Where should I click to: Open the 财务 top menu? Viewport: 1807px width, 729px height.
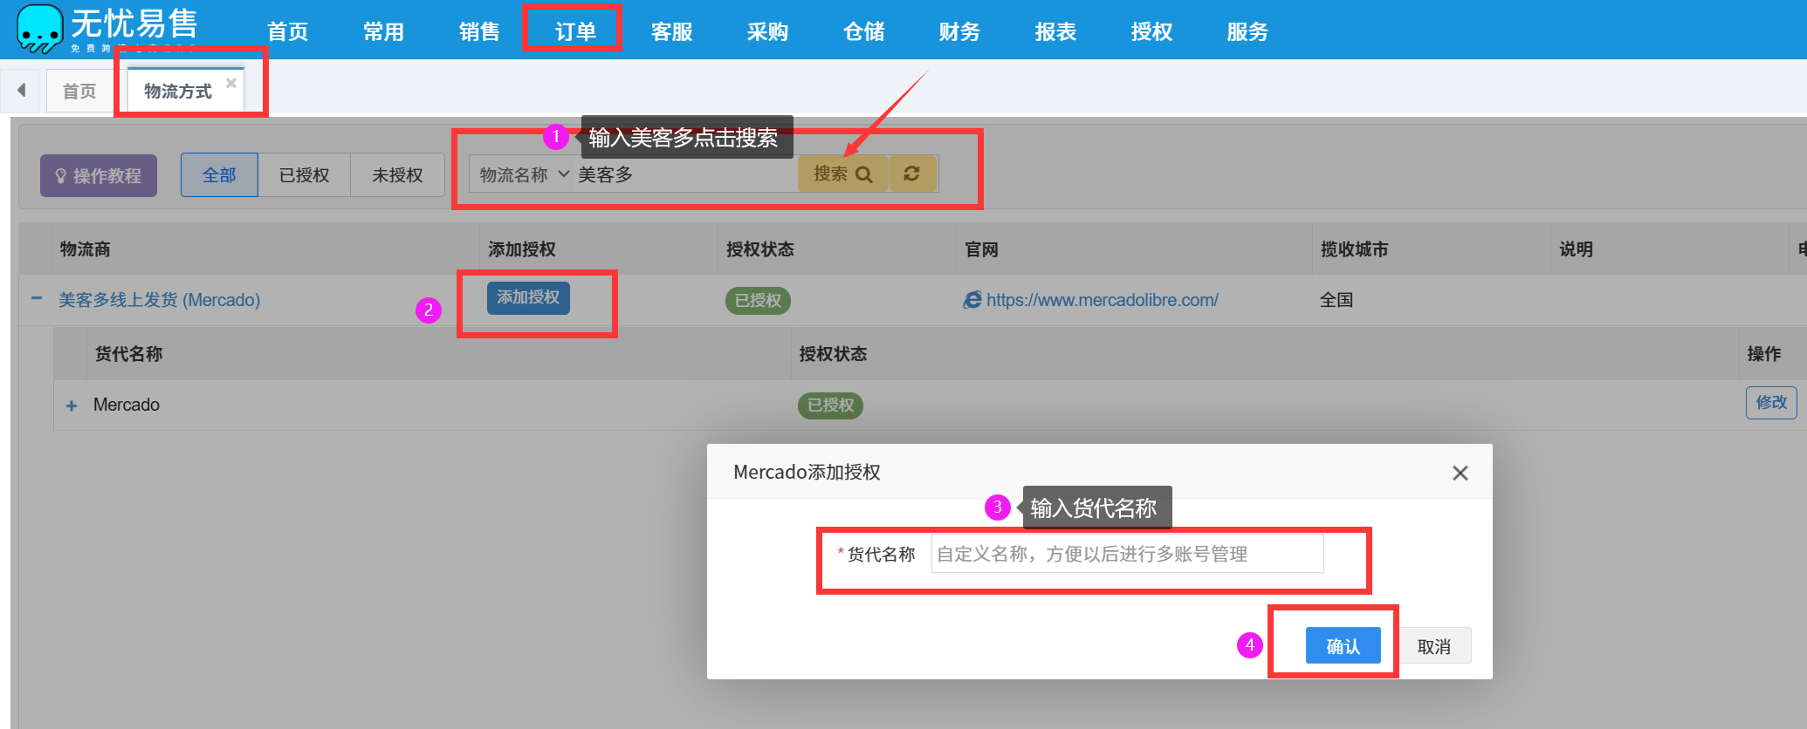point(959,31)
